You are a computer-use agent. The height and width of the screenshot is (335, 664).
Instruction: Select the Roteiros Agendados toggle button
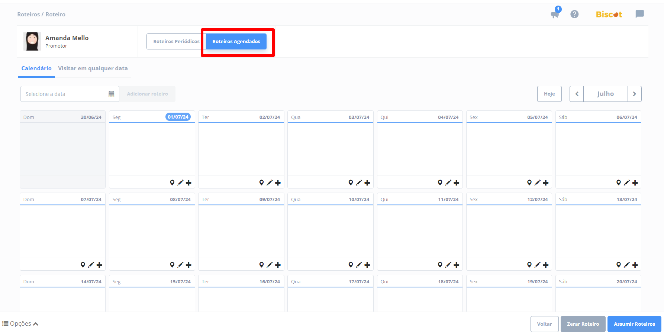point(236,41)
